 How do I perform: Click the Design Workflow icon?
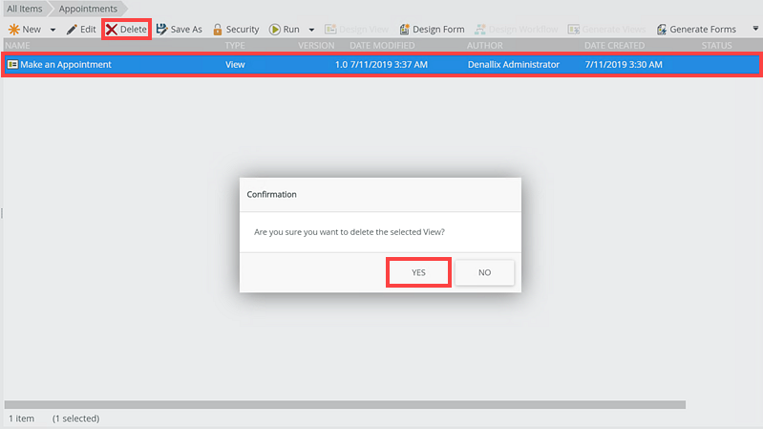pos(479,30)
